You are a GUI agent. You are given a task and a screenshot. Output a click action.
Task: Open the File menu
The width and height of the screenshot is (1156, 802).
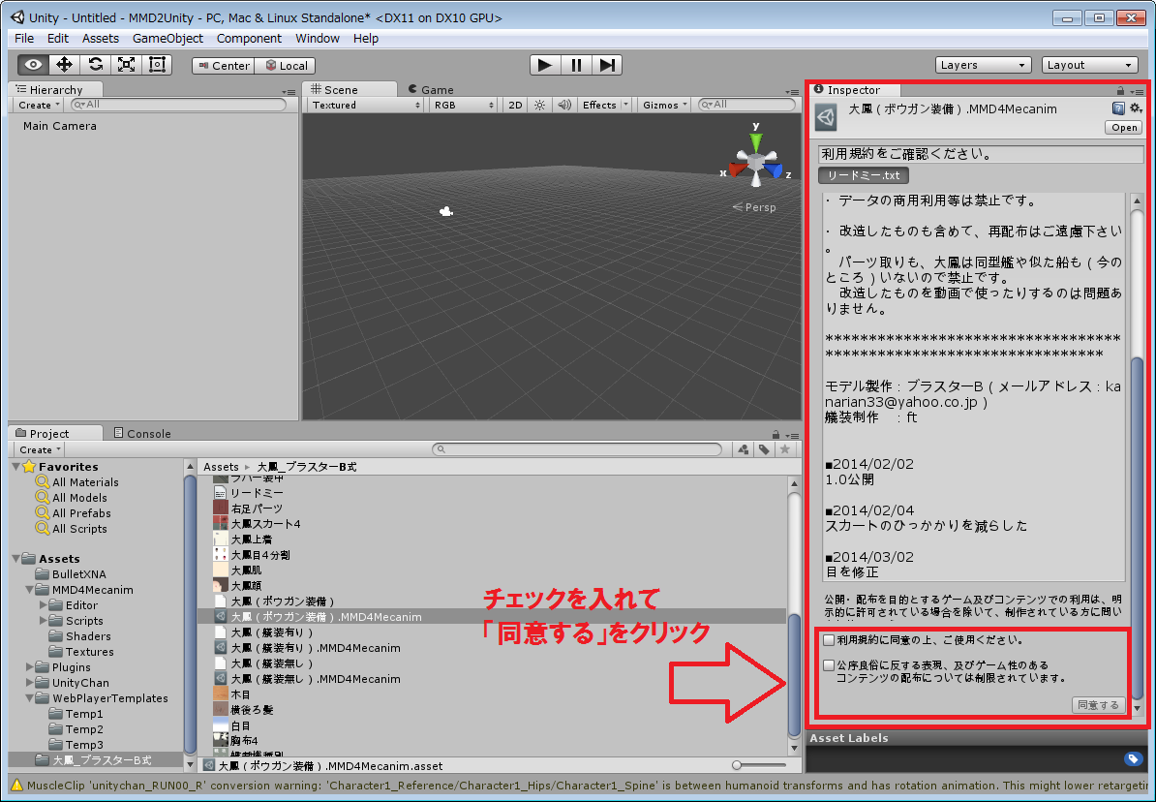(x=24, y=39)
